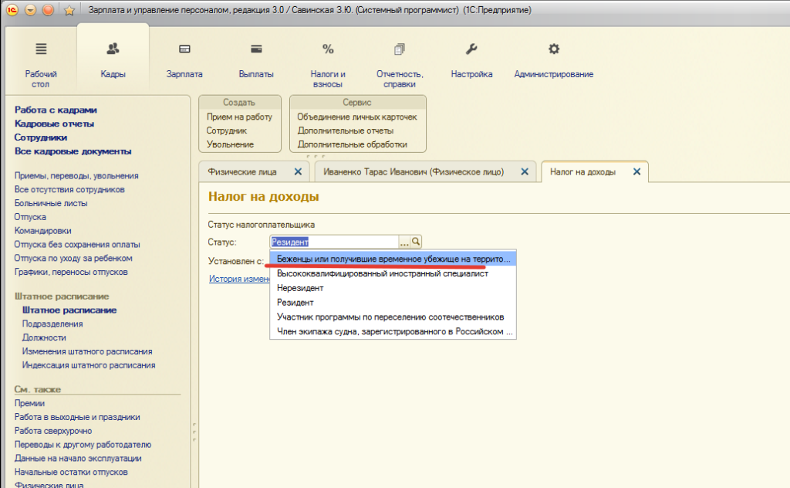
Task: Click Прием на работу in Создать
Action: point(239,117)
